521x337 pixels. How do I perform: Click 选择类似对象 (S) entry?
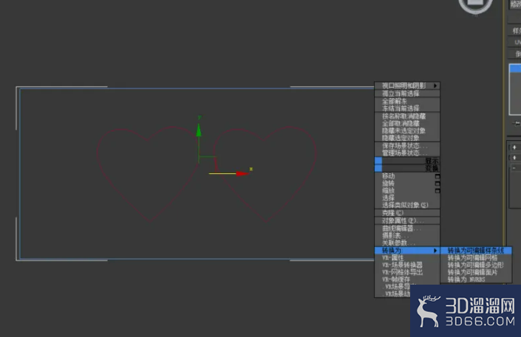(x=407, y=205)
